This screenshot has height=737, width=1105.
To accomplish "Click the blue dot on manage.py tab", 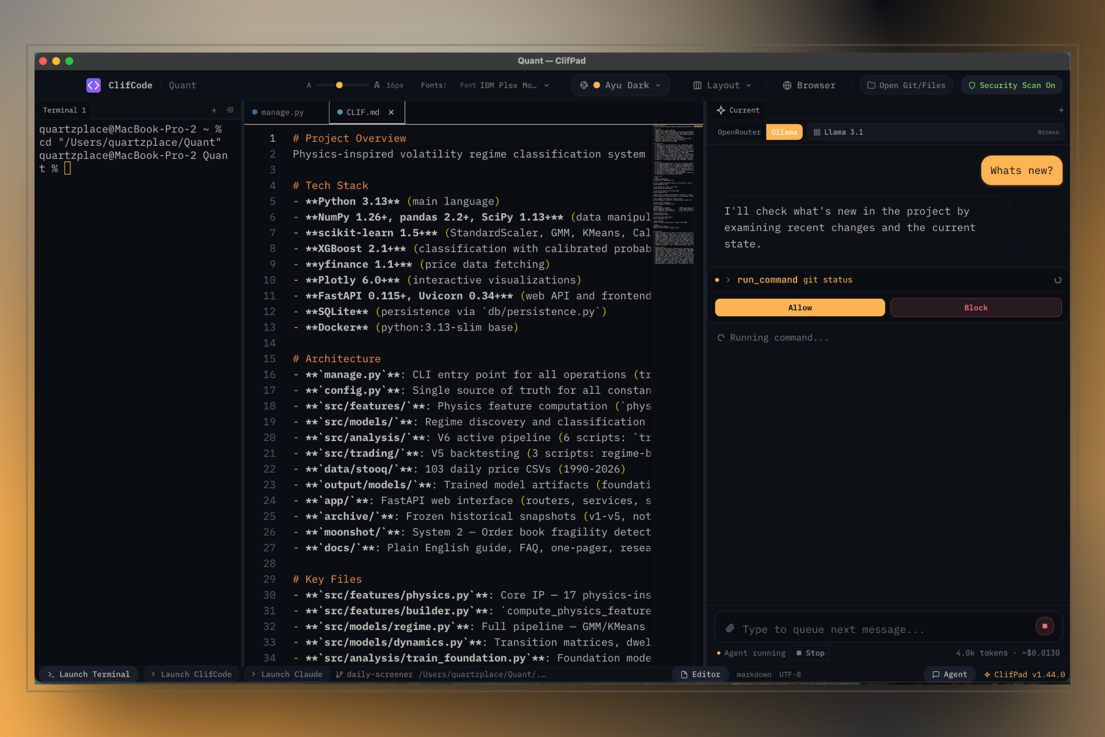I will click(x=255, y=112).
